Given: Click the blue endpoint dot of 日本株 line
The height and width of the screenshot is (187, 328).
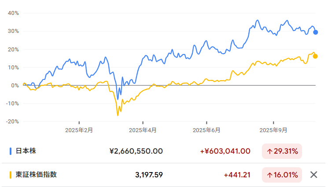Looking at the screenshot, I should [316, 32].
